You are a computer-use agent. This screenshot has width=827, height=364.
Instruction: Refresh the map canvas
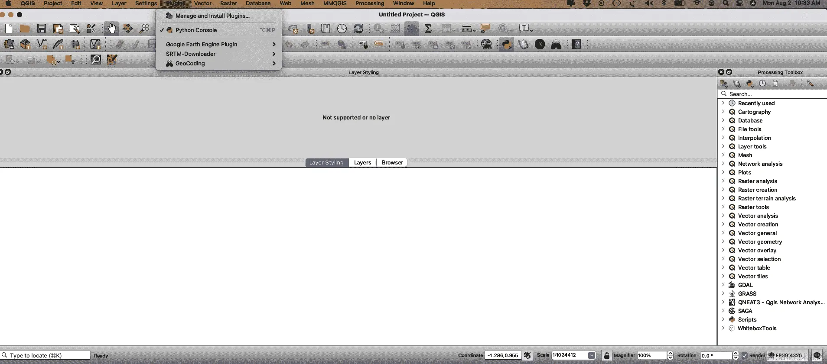(x=358, y=29)
